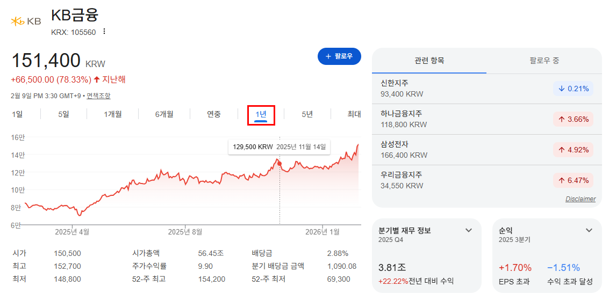Click the 0.21% down change badge

click(x=574, y=89)
